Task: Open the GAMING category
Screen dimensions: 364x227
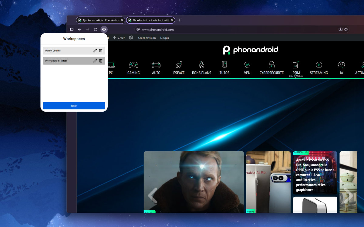Action: (x=133, y=68)
